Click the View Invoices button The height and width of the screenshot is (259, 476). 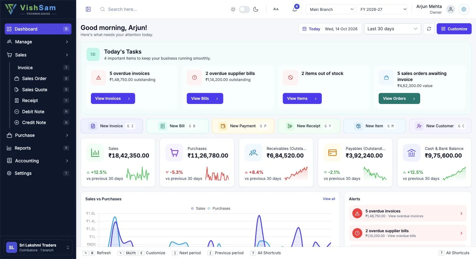coord(113,99)
